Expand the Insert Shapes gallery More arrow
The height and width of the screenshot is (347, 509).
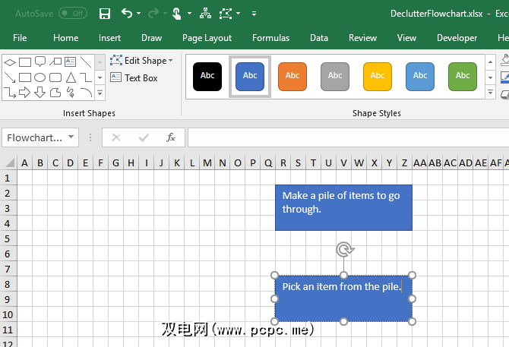[100, 93]
